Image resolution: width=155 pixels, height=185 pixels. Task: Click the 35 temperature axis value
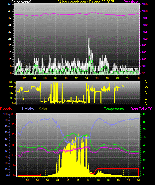[x=144, y=122]
